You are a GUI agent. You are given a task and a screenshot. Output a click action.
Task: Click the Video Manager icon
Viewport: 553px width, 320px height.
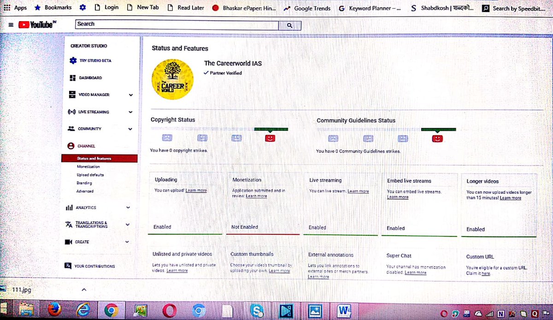click(72, 95)
